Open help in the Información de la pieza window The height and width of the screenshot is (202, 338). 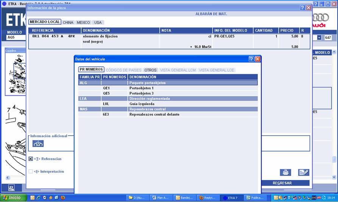pos(303,8)
